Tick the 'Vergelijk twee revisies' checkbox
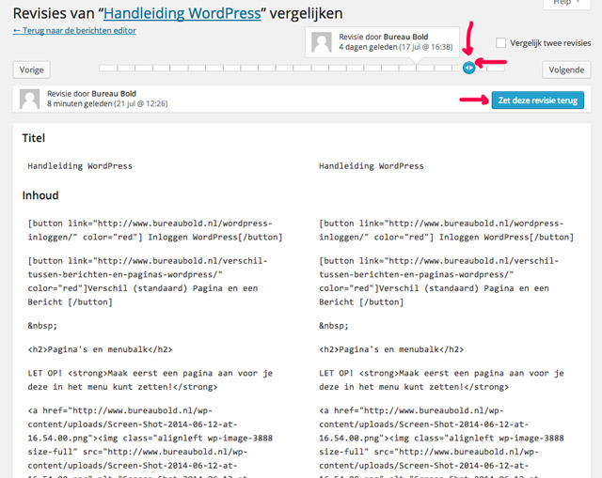Viewport: 602px width, 478px height. (501, 43)
